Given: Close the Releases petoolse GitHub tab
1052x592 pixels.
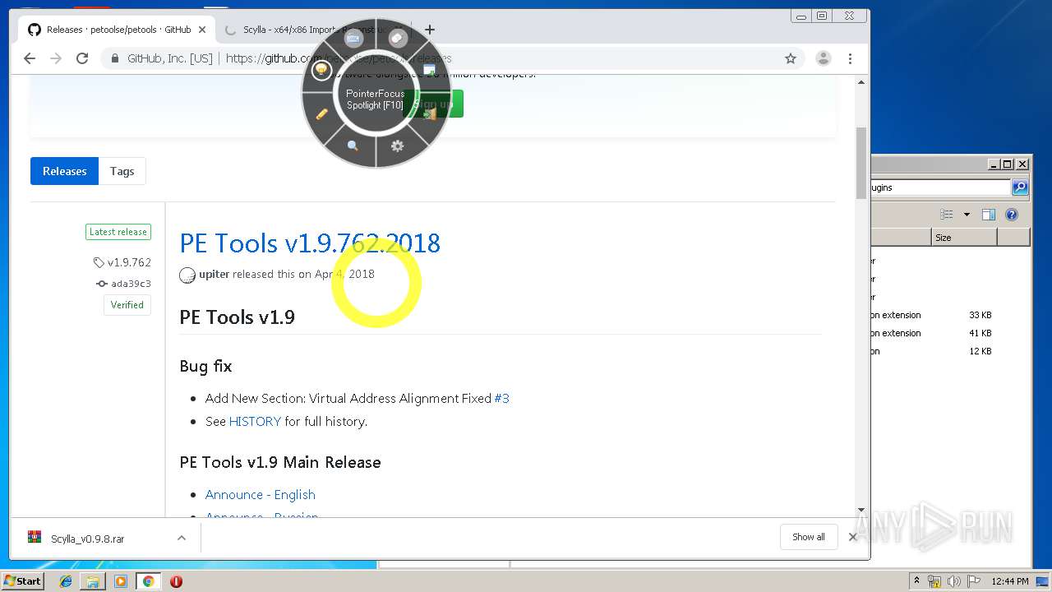Looking at the screenshot, I should pos(202,30).
